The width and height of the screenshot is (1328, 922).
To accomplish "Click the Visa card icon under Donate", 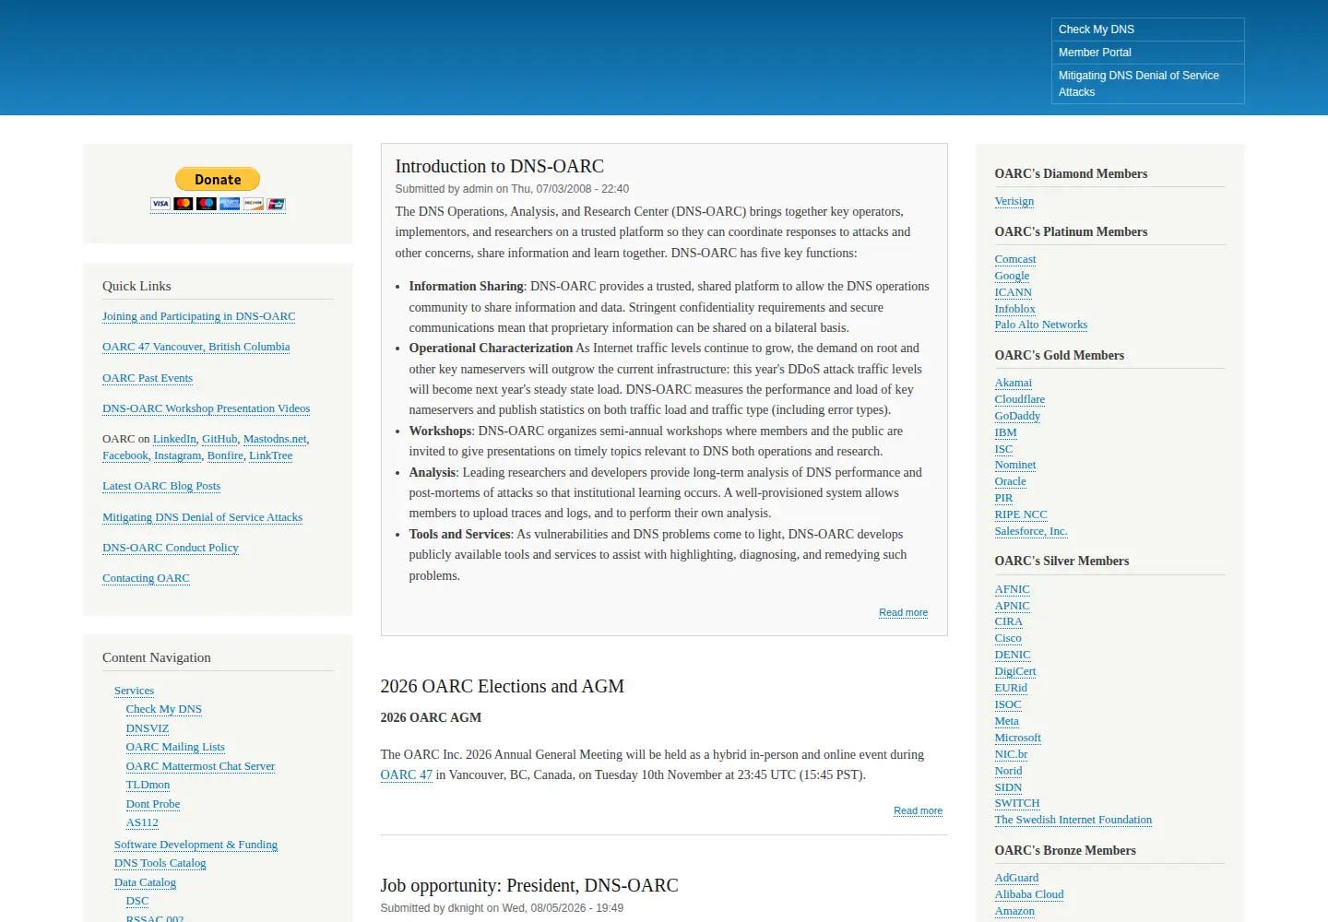I will click(x=160, y=204).
